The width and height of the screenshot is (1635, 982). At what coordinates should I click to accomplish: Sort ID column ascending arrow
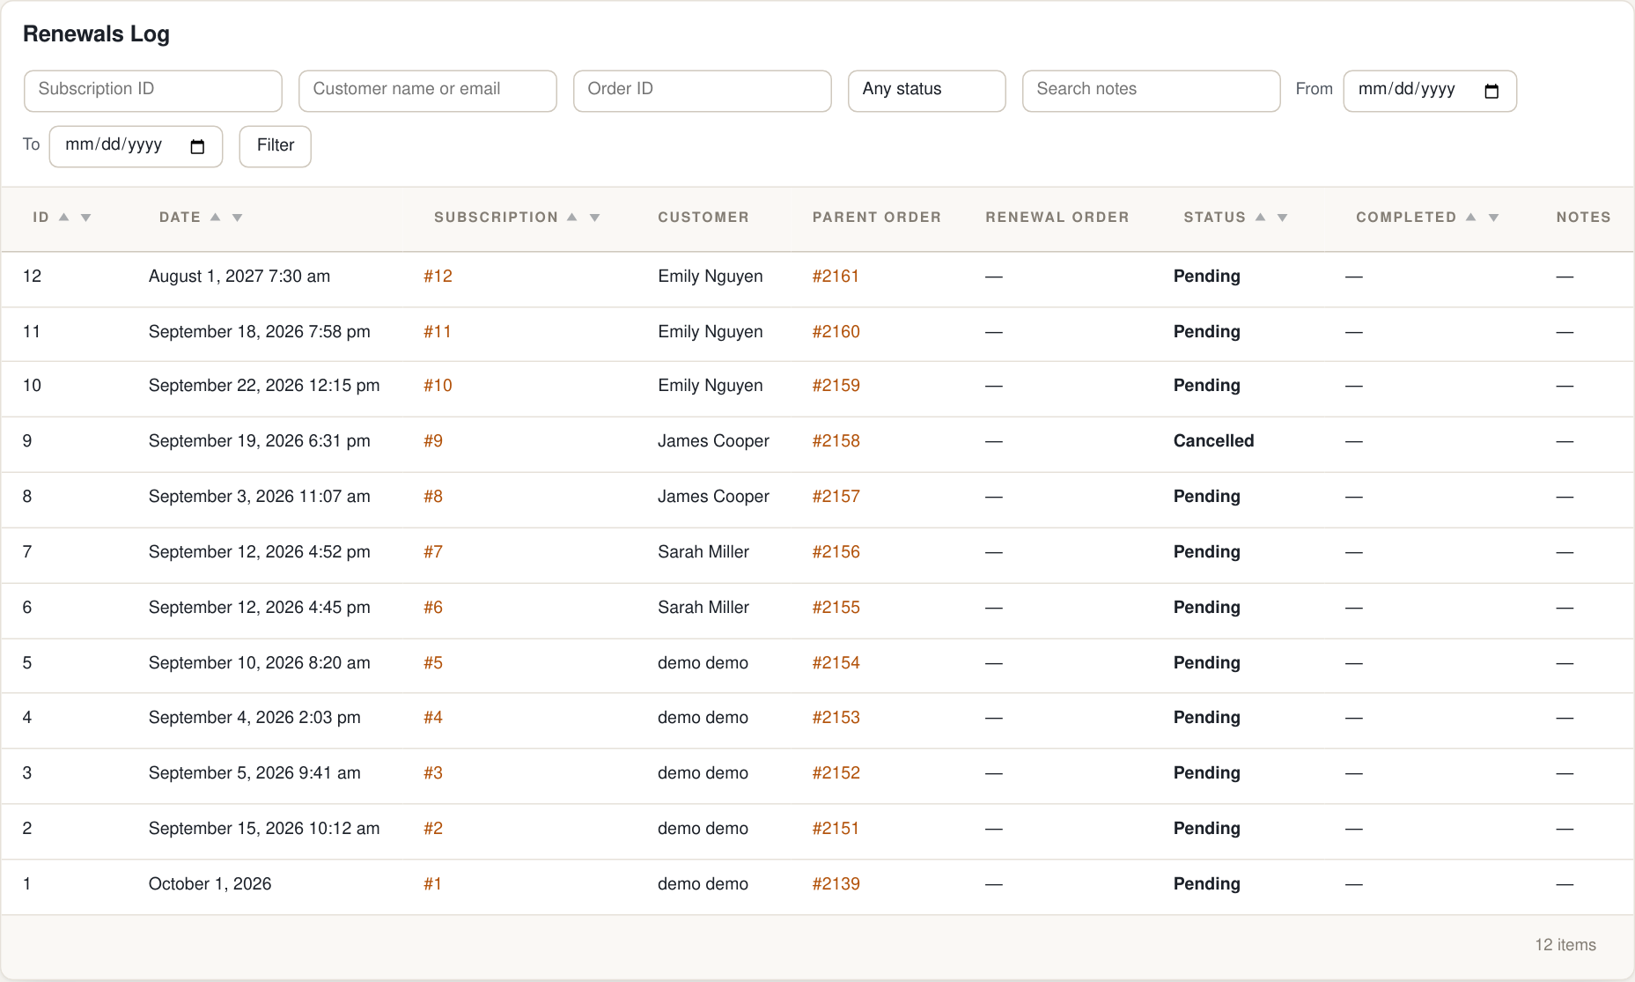pyautogui.click(x=63, y=217)
